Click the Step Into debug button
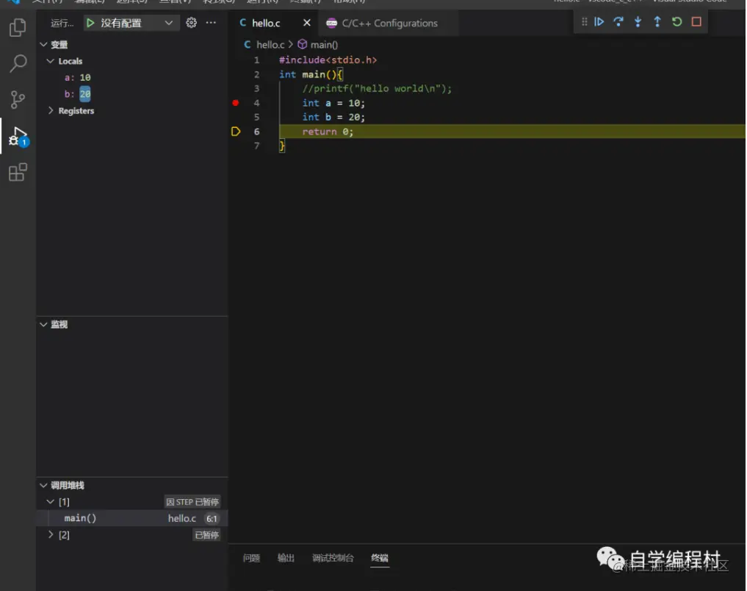The image size is (747, 591). click(x=638, y=22)
